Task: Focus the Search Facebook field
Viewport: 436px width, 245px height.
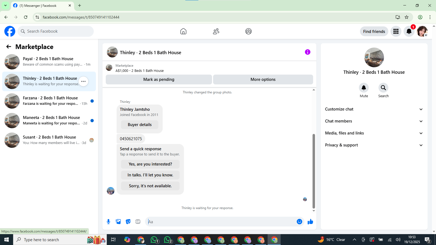Action: click(56, 31)
